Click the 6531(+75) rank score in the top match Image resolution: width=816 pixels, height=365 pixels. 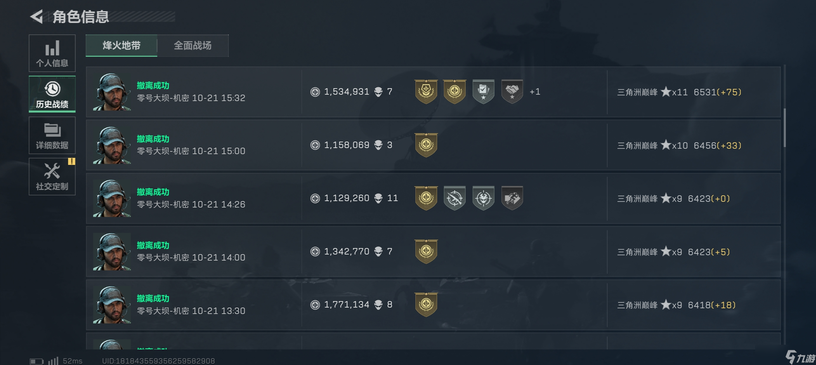717,92
